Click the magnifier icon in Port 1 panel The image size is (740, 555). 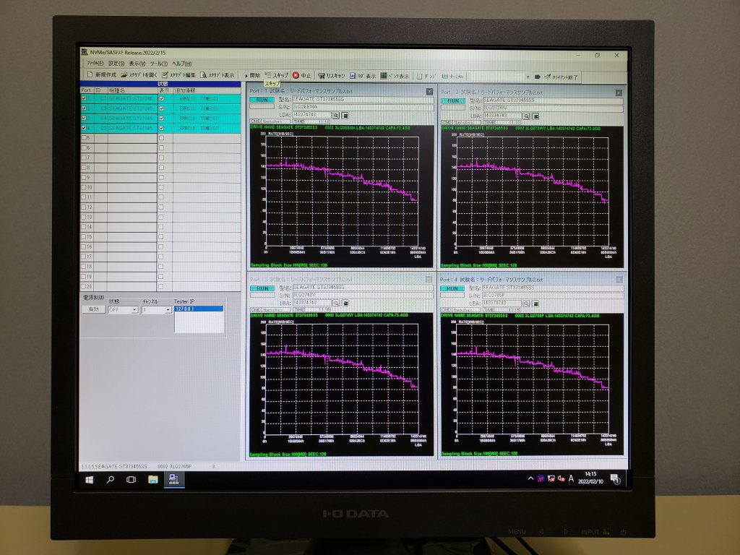click(336, 115)
